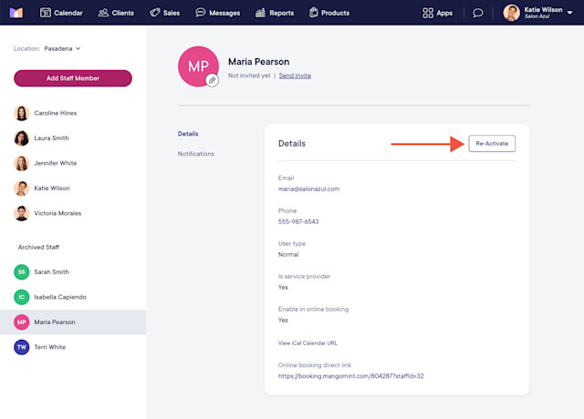Open the Products menu
584x419 pixels.
[329, 13]
